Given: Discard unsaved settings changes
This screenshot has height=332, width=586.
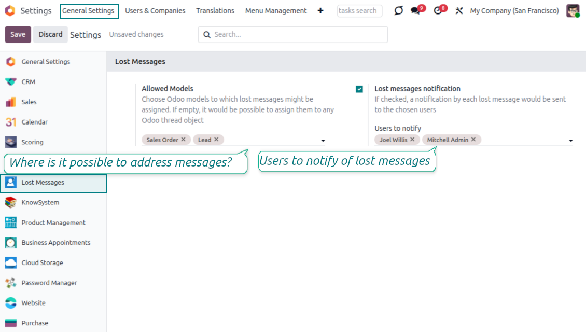Looking at the screenshot, I should [x=51, y=35].
